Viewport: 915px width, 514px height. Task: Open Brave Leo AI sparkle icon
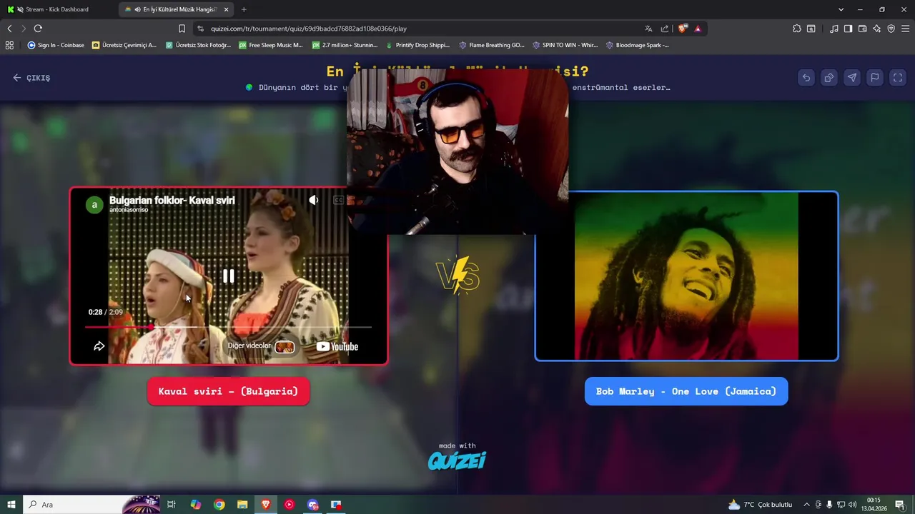point(877,29)
